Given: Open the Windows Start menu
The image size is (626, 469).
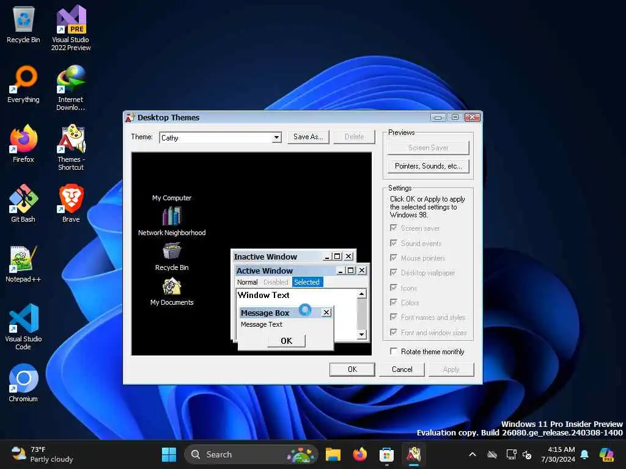Looking at the screenshot, I should pos(169,454).
